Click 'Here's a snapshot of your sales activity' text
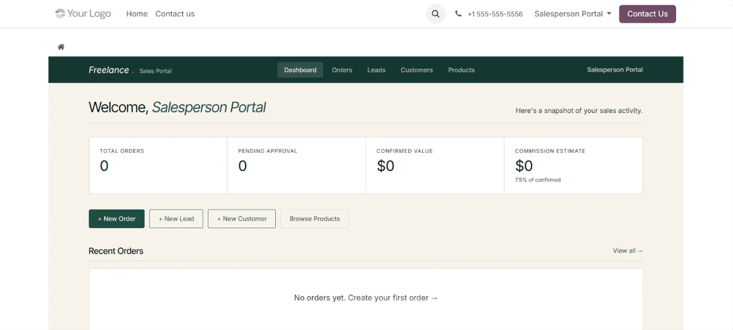This screenshot has height=330, width=733. [579, 111]
